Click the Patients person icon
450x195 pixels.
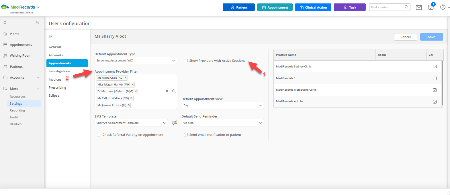click(5, 67)
